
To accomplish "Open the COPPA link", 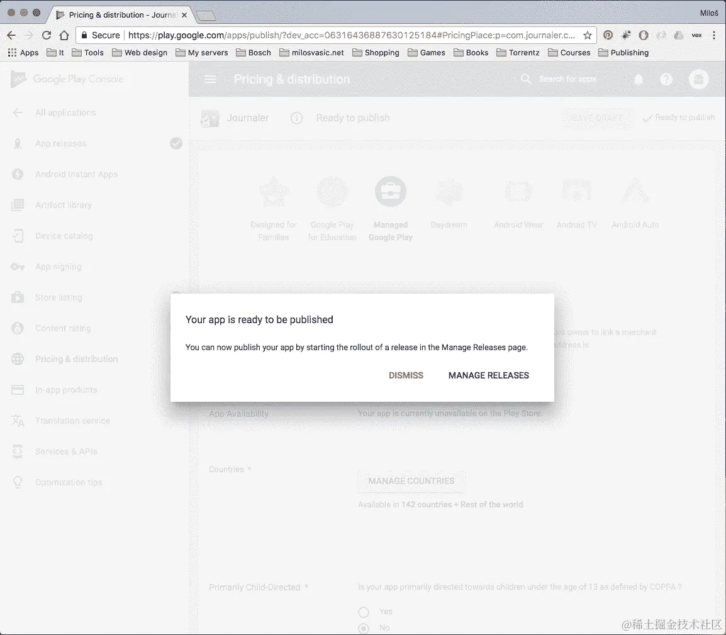I will coord(662,587).
